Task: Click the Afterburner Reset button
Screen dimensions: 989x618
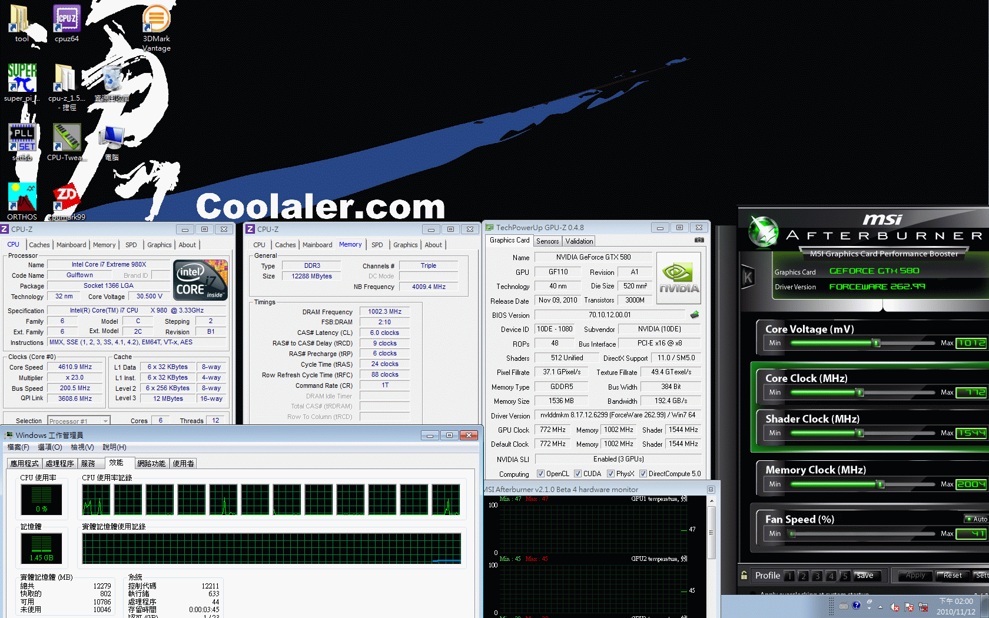Action: click(953, 576)
